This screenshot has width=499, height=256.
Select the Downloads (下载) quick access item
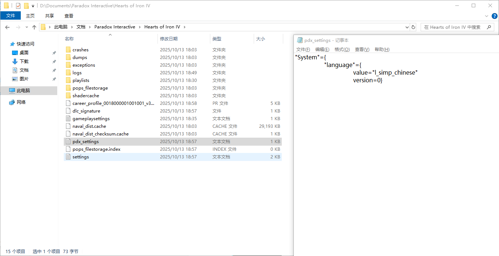pos(24,62)
